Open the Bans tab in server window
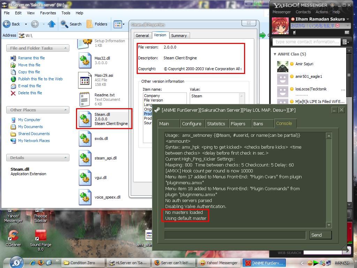This screenshot has height=268, width=357. pos(262,124)
